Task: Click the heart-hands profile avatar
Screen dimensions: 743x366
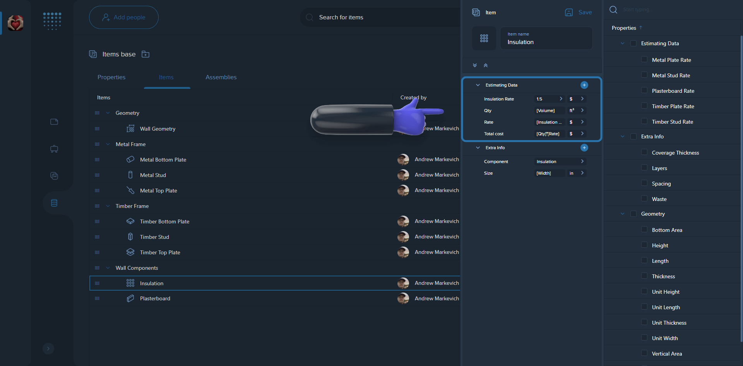Action: tap(15, 23)
